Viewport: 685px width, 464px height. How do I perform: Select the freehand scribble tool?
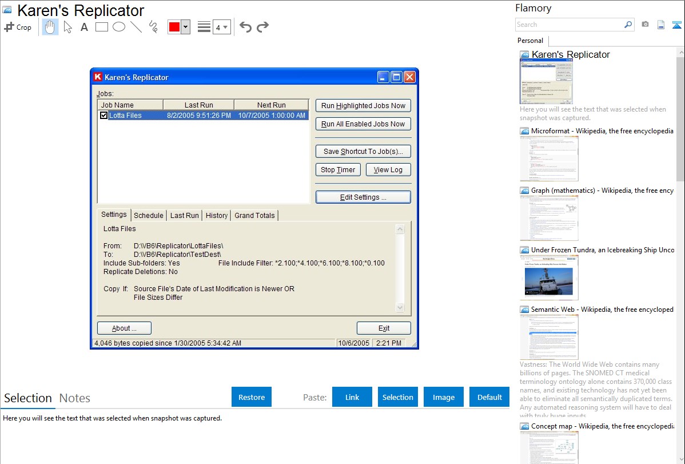[x=153, y=27]
